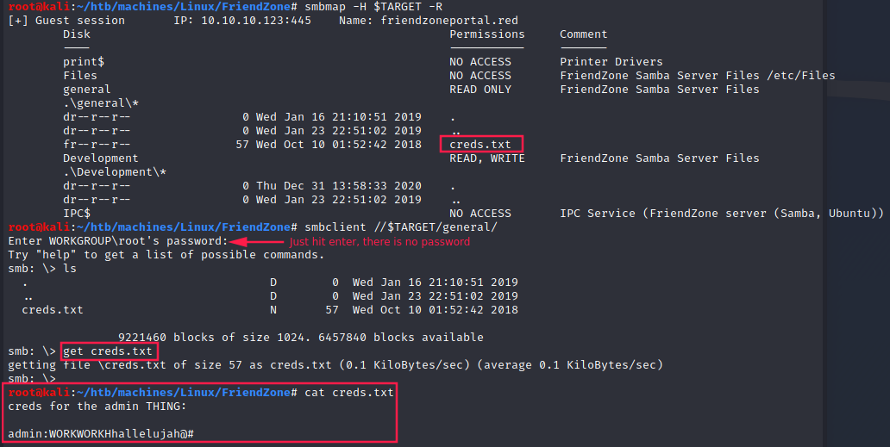
Task: Click the 'cat creds.txt' command
Action: (x=348, y=393)
